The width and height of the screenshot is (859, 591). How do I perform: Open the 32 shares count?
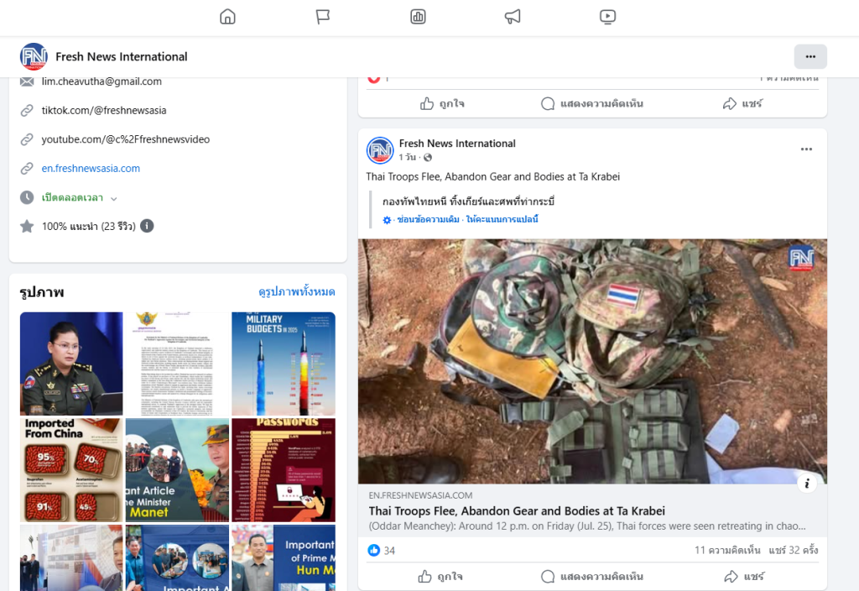[x=794, y=550]
